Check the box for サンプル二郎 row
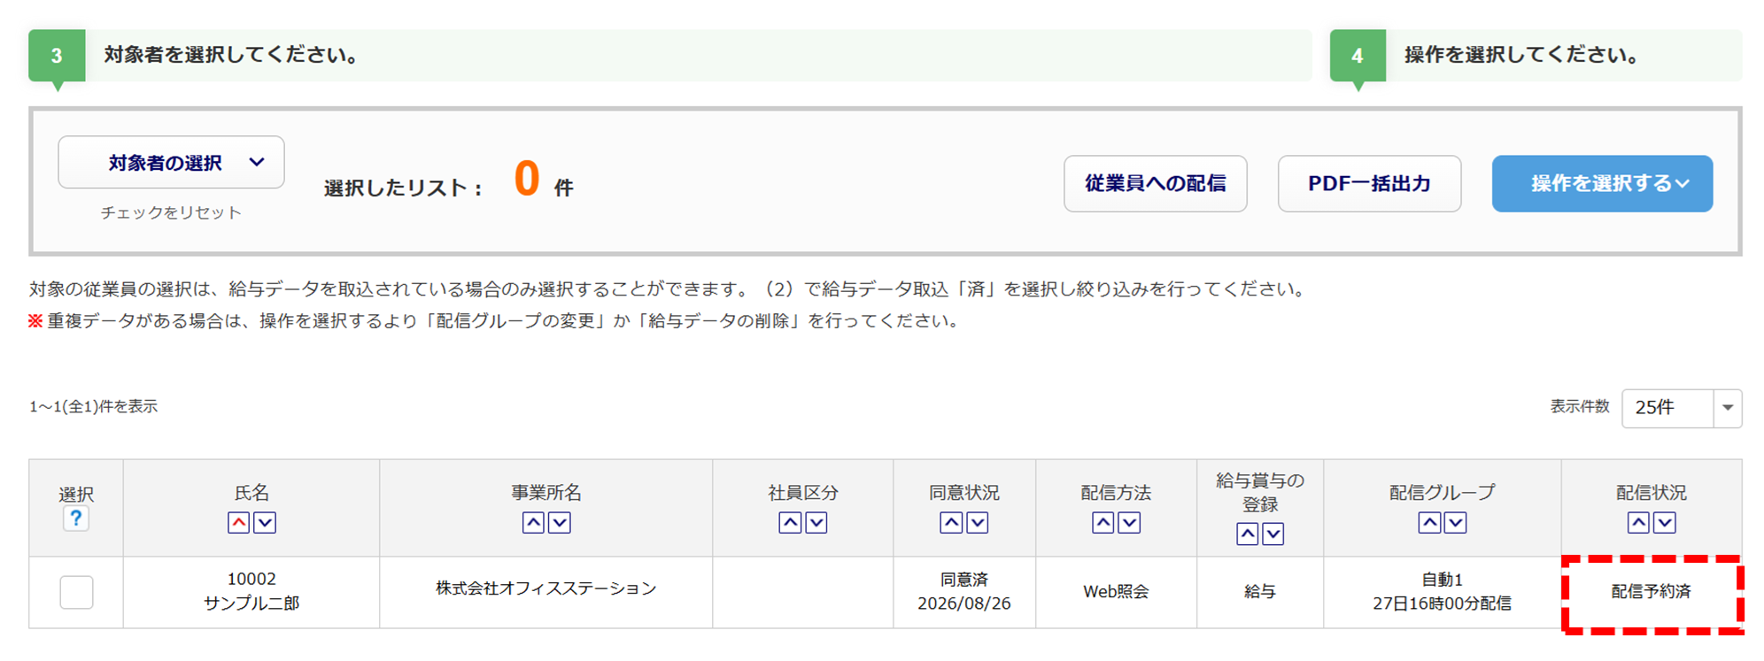Image resolution: width=1764 pixels, height=661 pixels. [76, 592]
